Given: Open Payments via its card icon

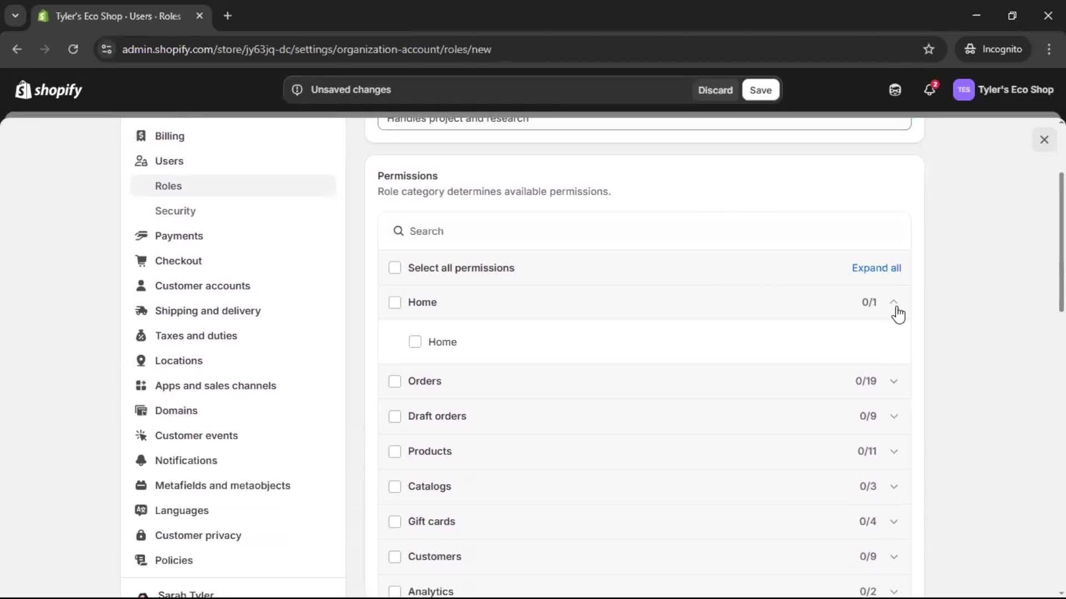Looking at the screenshot, I should point(142,236).
